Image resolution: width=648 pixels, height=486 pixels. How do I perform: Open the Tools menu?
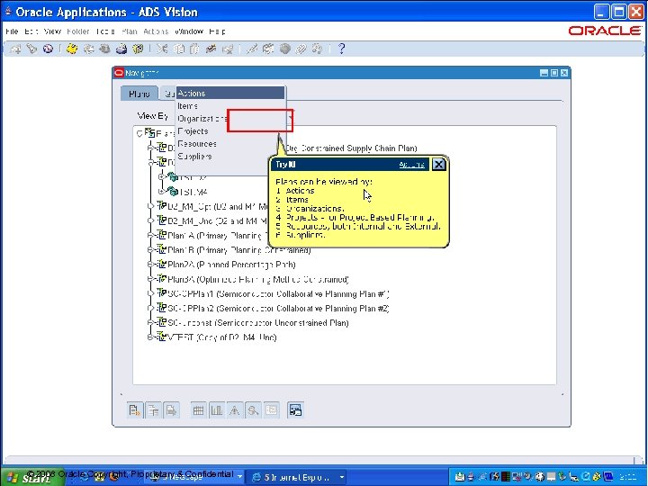105,31
